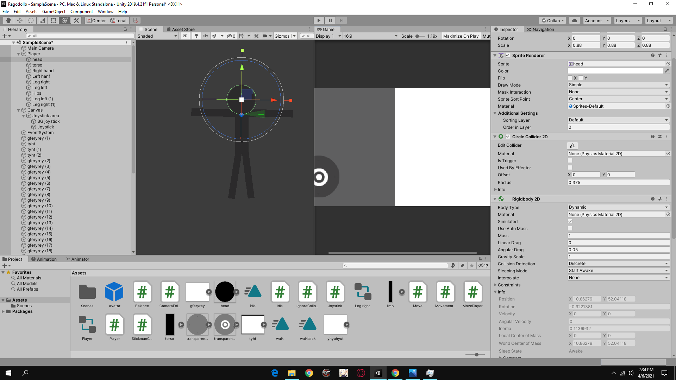Switch to the Navigation tab
This screenshot has height=380, width=676.
(540, 29)
